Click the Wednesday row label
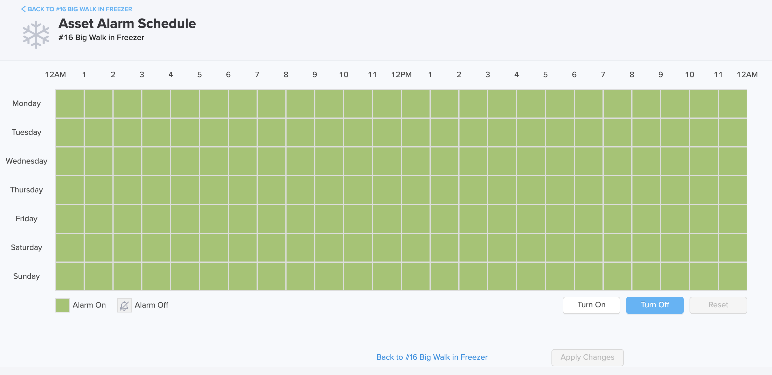This screenshot has height=375, width=772. pos(26,161)
